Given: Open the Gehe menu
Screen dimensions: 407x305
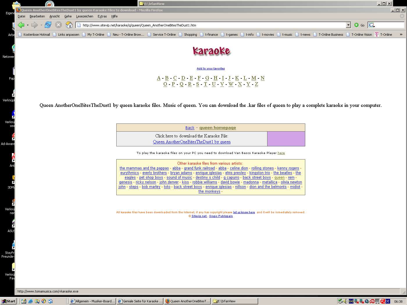Looking at the screenshot, I should click(68, 16).
